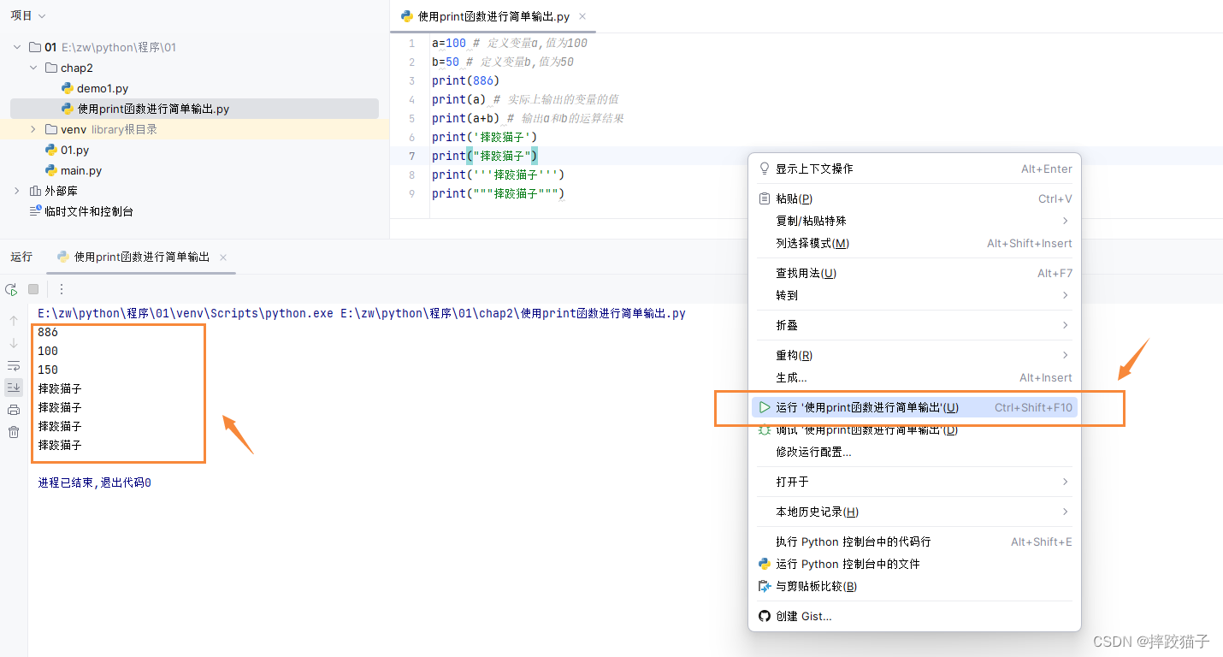
Task: Click the print(a) code line
Action: [x=525, y=99]
